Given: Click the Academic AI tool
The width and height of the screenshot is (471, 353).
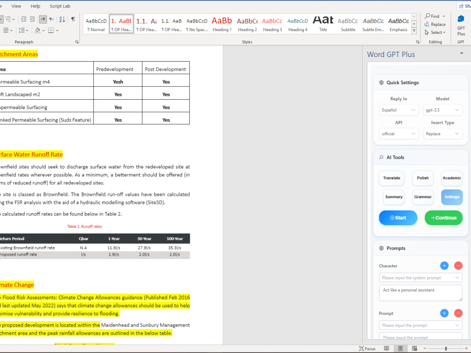Looking at the screenshot, I should (452, 178).
